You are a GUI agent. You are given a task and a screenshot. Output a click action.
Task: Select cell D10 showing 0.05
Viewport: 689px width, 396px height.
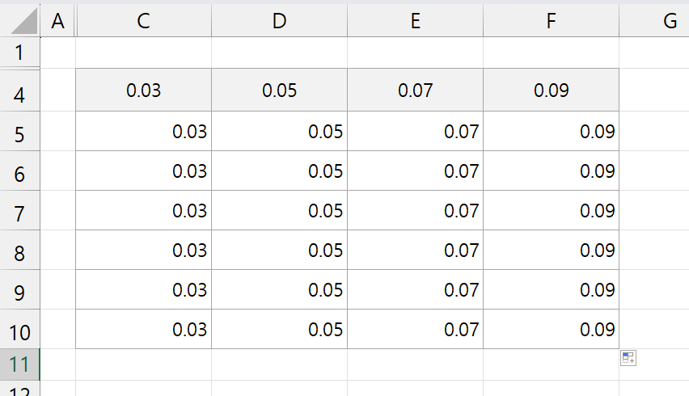coord(280,329)
